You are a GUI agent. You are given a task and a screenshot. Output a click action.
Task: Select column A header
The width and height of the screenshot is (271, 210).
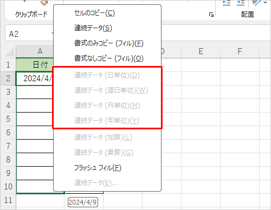35,51
